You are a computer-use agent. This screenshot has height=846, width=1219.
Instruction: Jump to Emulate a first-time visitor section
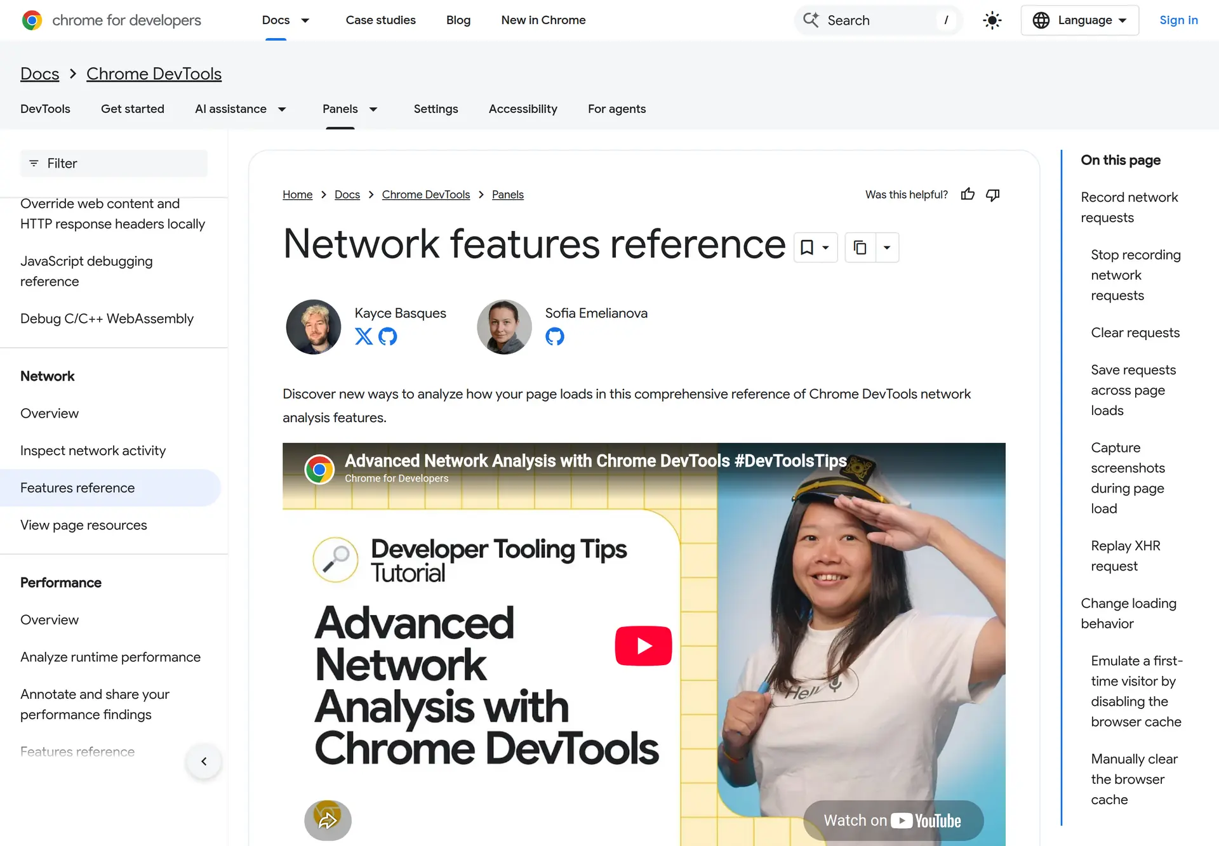pos(1136,692)
